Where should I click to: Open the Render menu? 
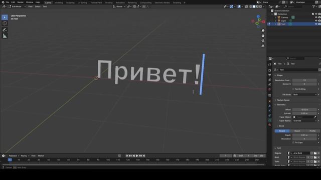click(20, 2)
